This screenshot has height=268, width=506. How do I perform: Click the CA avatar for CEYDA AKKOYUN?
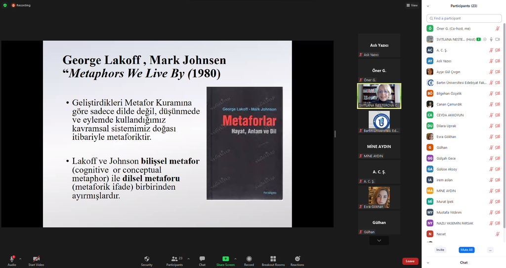pyautogui.click(x=430, y=115)
